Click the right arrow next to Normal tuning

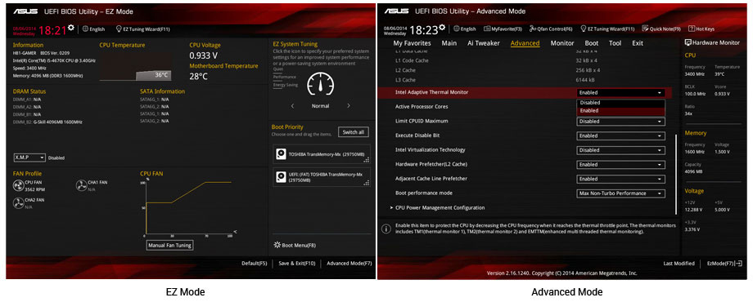click(349, 106)
